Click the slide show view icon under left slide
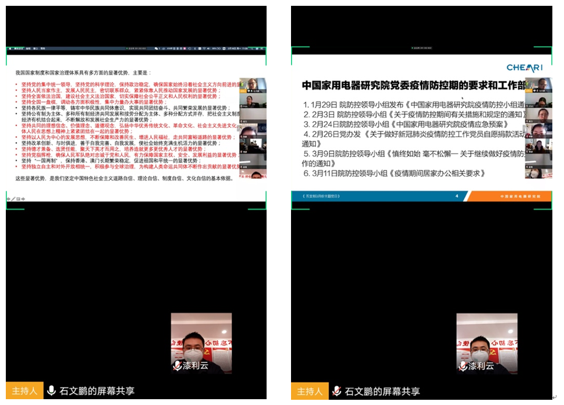Screen dimensions: 564x405 coord(19,199)
